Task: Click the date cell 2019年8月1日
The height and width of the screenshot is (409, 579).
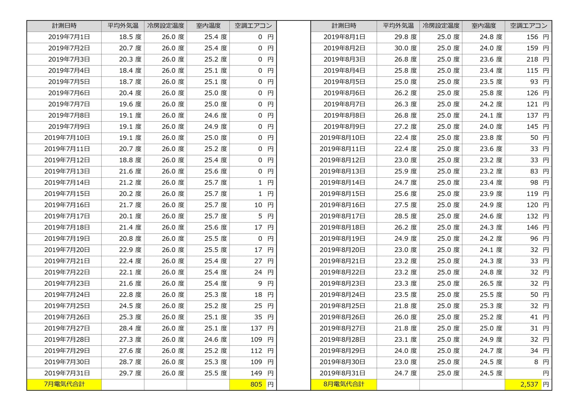Action: (344, 37)
